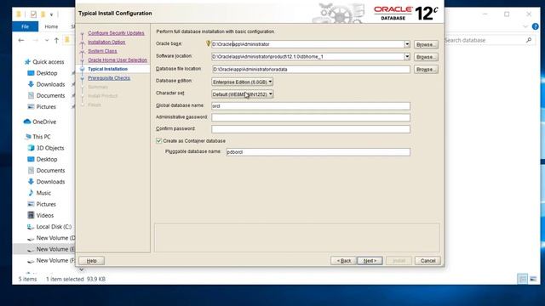The height and width of the screenshot is (306, 545).
Task: Click Browse button for Oracle base
Action: (x=426, y=44)
